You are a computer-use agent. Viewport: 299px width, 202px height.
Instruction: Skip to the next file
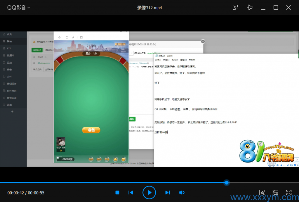click(168, 192)
